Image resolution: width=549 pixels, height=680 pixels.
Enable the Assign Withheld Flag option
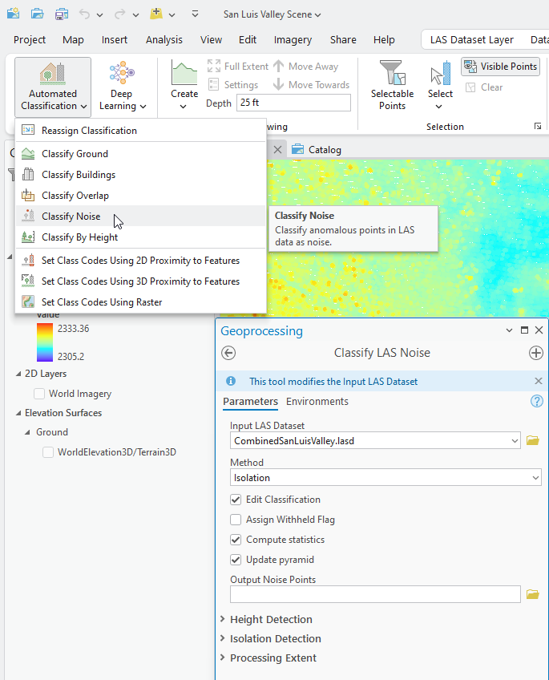236,520
